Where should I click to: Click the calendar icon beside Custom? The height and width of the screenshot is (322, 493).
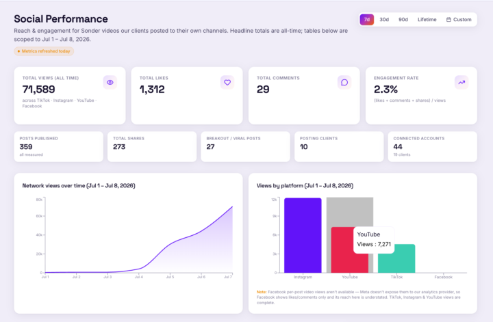coord(448,19)
